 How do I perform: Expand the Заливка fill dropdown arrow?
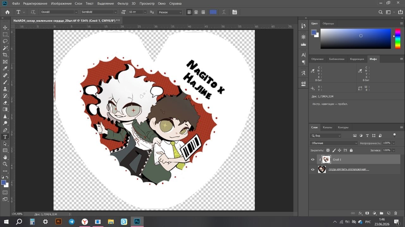click(394, 150)
